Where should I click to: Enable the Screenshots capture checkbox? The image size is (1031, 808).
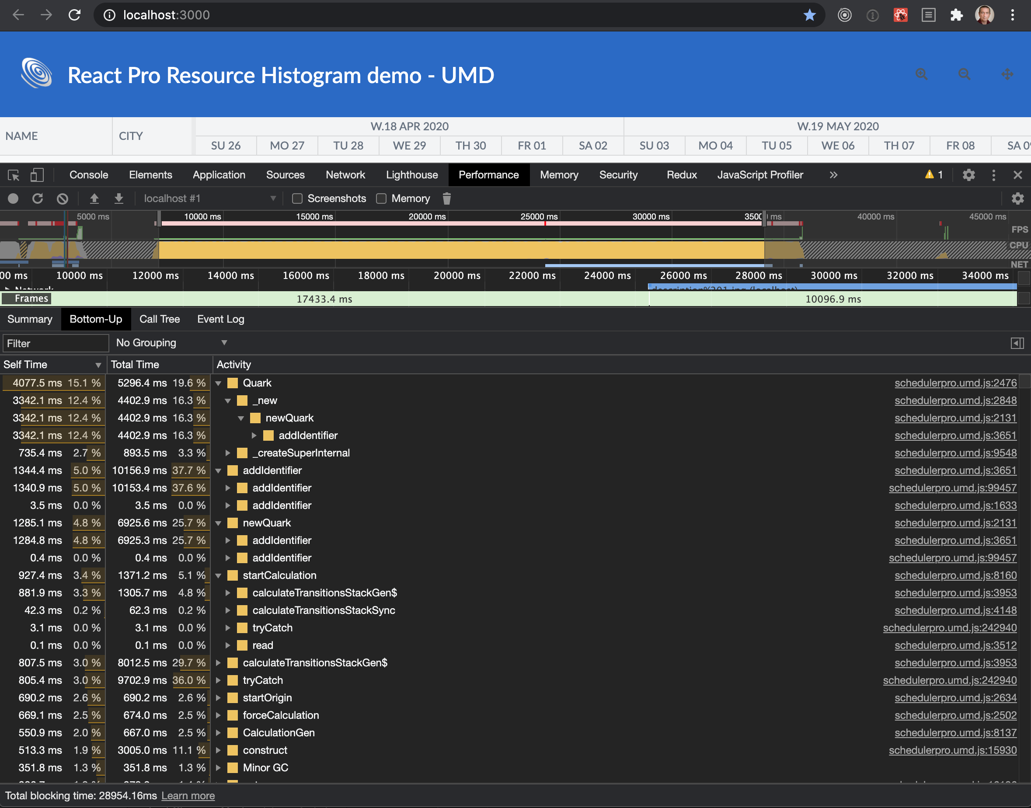(x=297, y=198)
